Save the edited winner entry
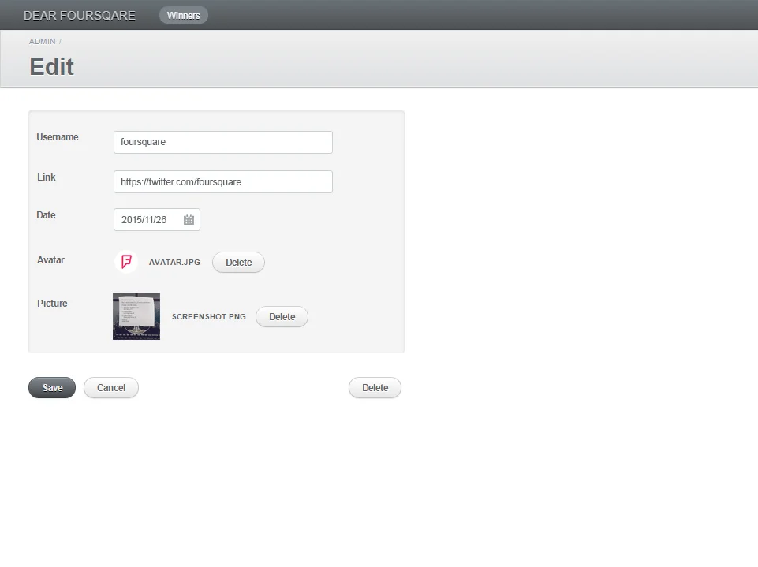The image size is (758, 567). point(52,388)
